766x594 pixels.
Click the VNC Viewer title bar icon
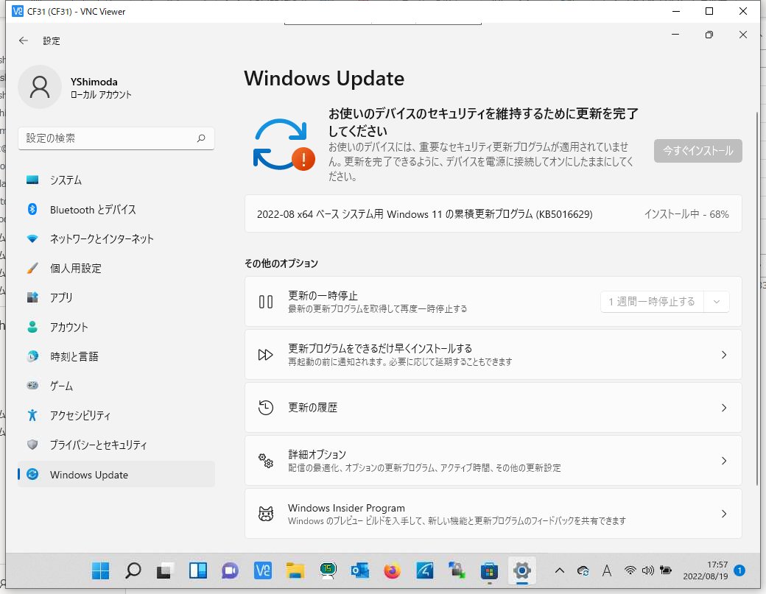click(18, 11)
